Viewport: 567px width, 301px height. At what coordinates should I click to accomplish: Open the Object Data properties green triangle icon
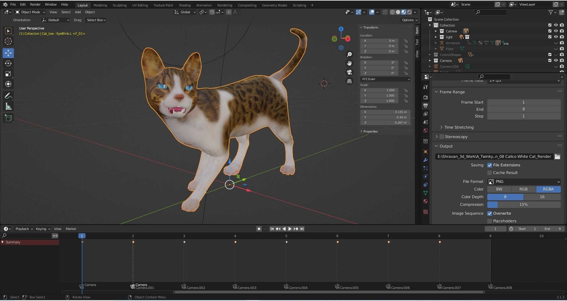point(426,193)
